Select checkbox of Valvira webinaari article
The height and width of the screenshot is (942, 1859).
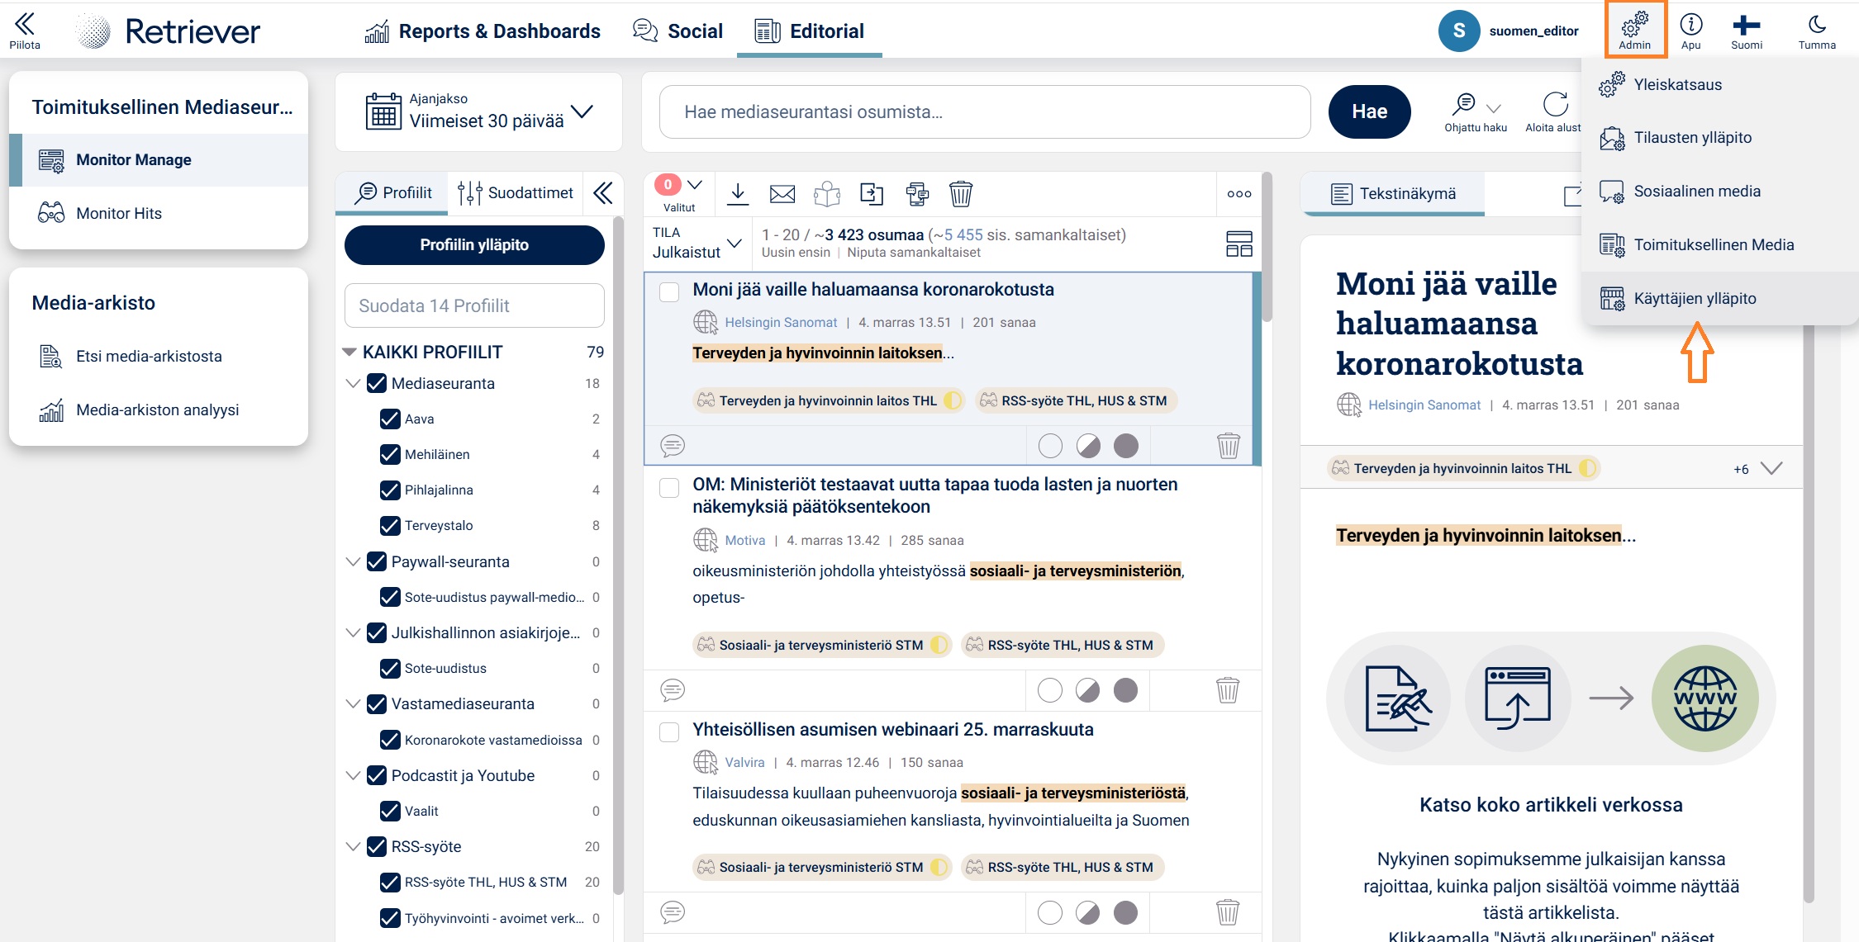pyautogui.click(x=669, y=732)
